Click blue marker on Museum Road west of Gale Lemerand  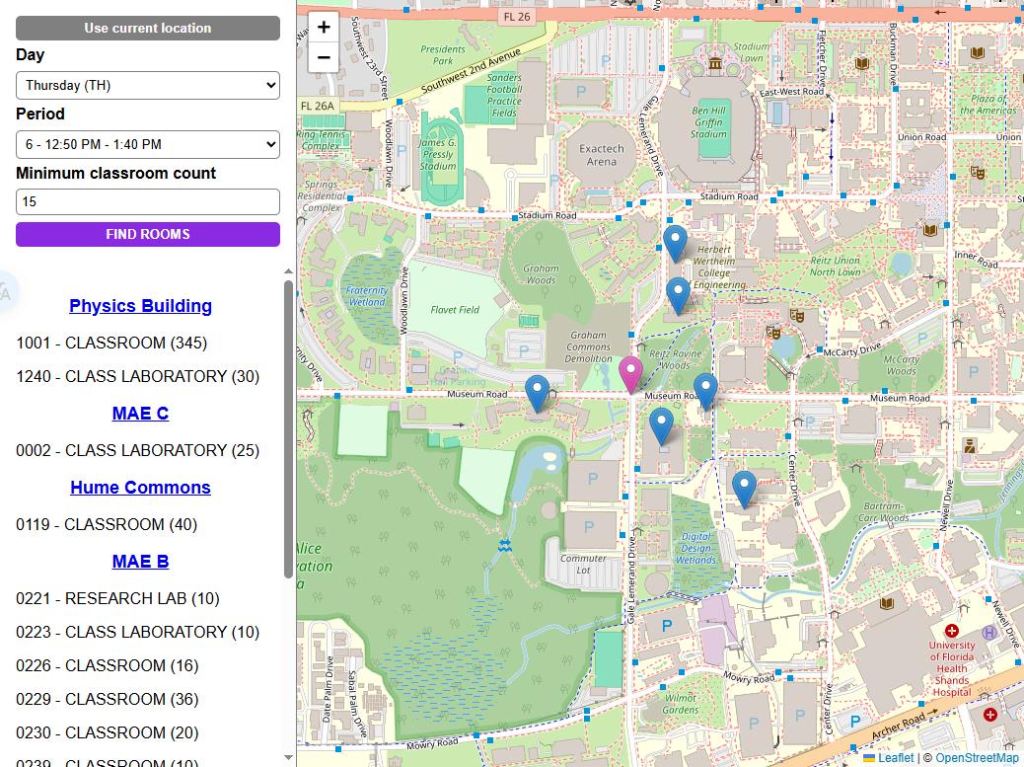pyautogui.click(x=538, y=393)
